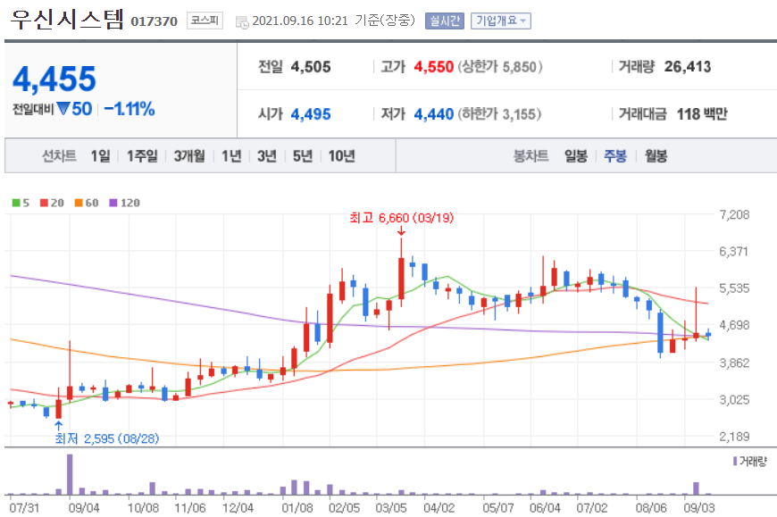Click the stock name 우신시스템
The width and height of the screenshot is (777, 517).
[x=67, y=20]
